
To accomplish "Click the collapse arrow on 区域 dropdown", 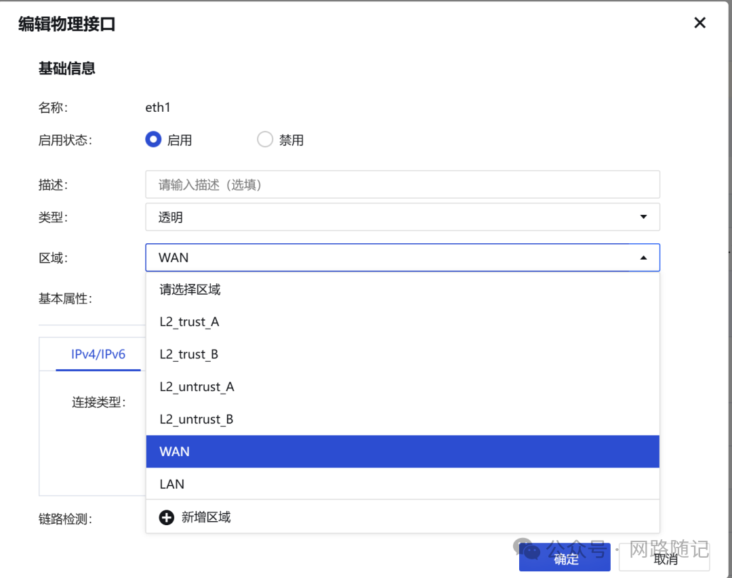I will tap(643, 257).
